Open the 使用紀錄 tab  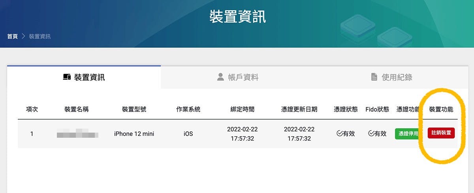[391, 77]
